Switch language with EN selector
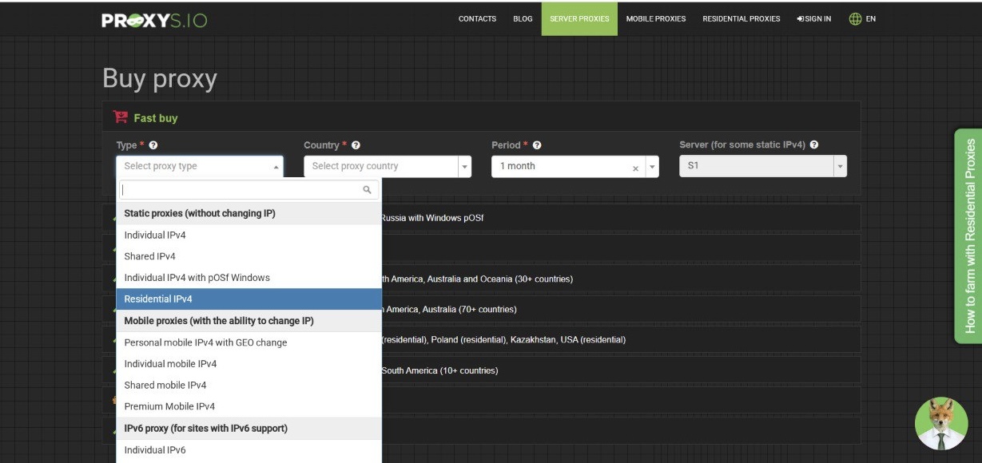Image resolution: width=982 pixels, height=463 pixels. [870, 18]
